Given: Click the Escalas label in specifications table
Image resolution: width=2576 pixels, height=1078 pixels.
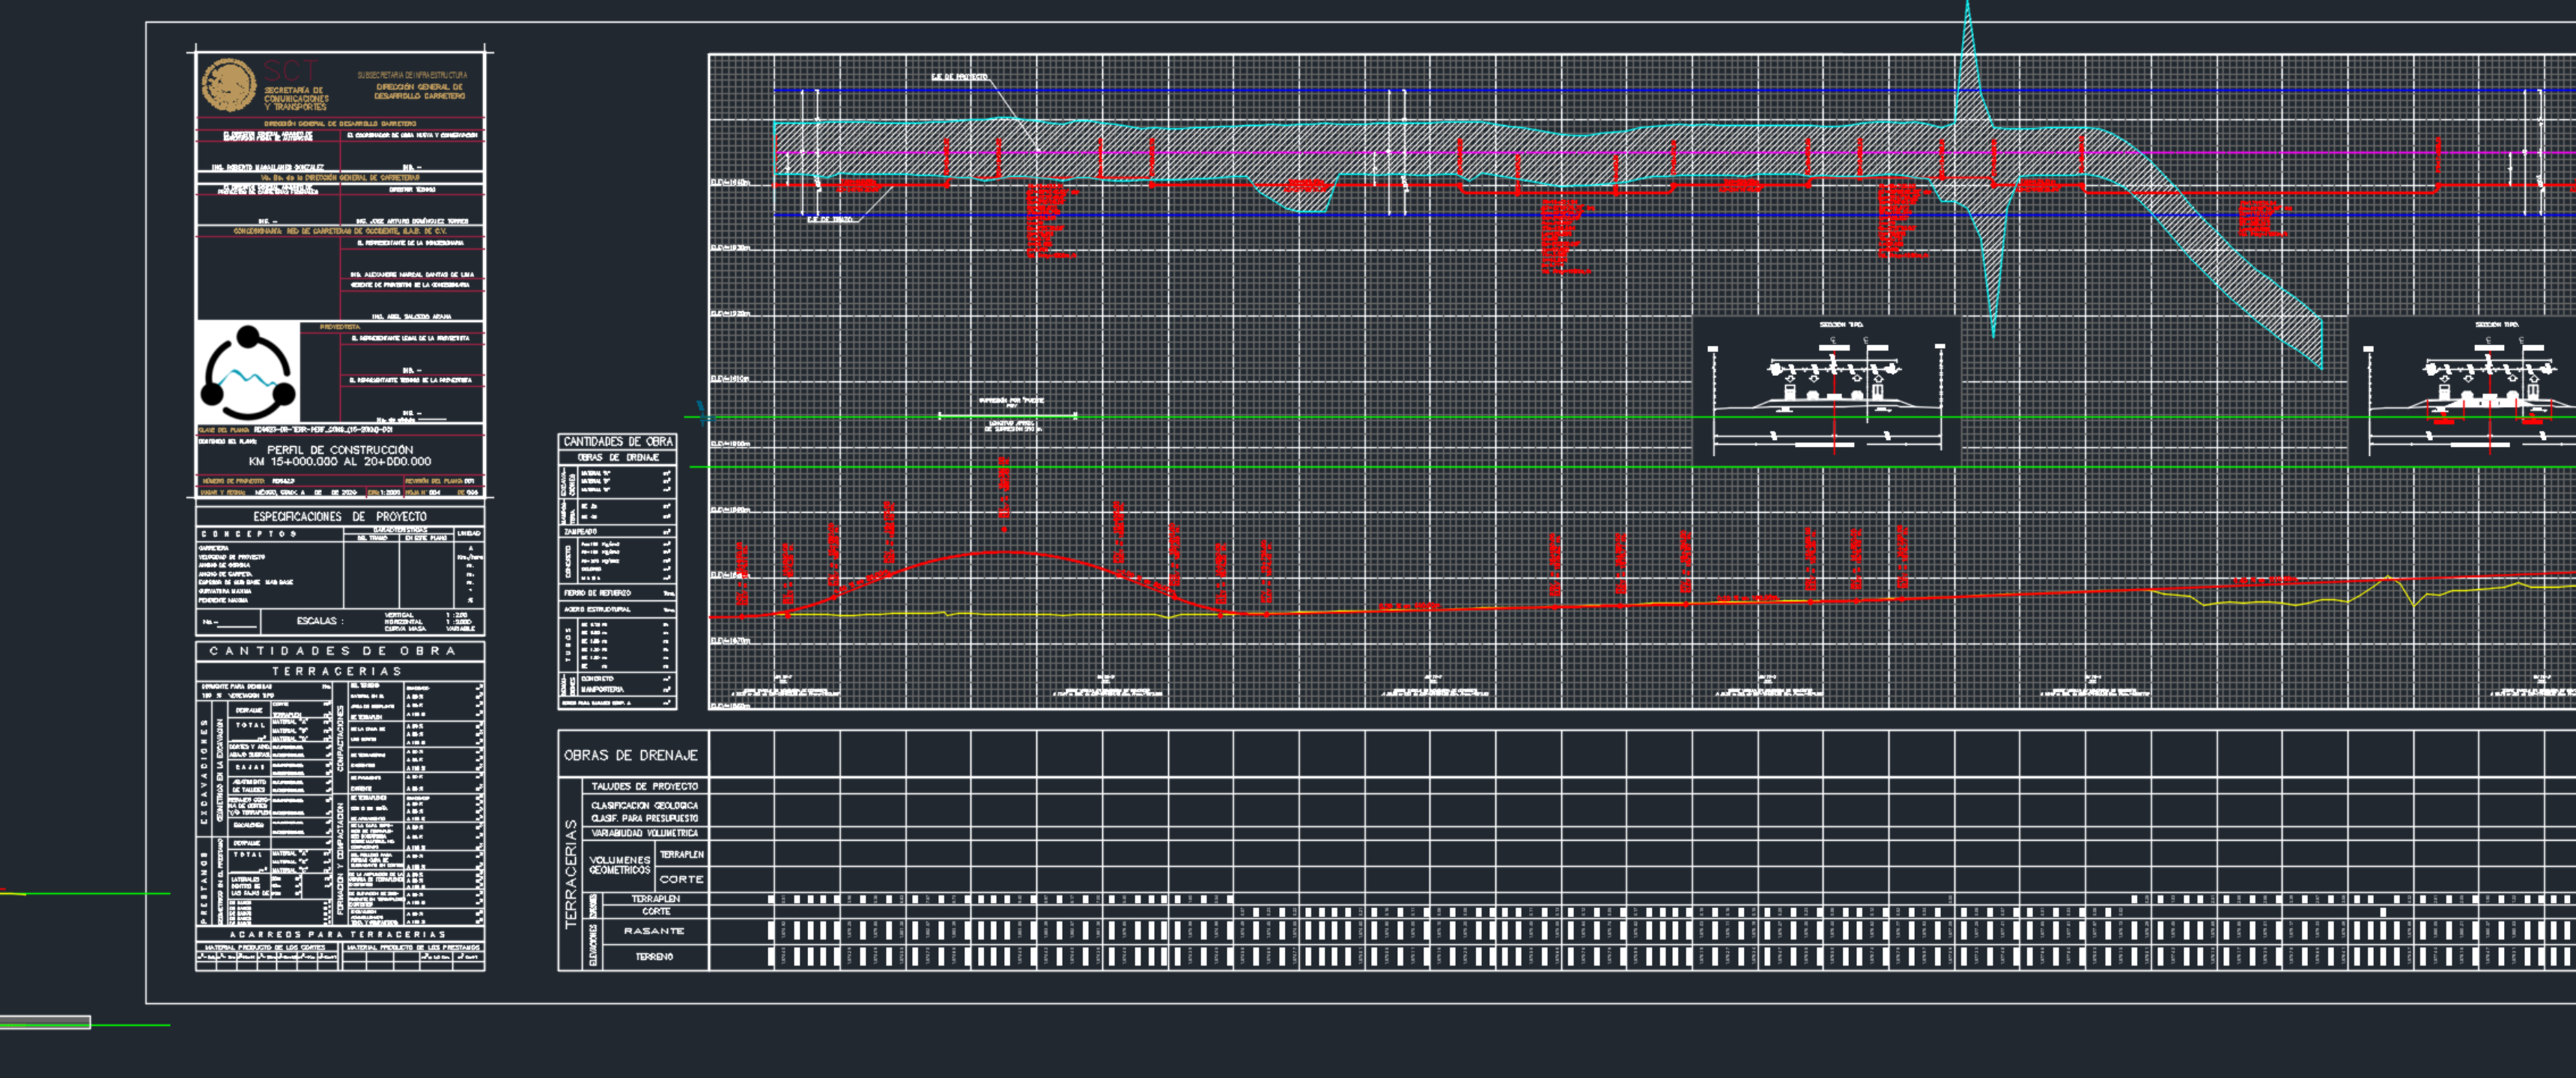Looking at the screenshot, I should [x=320, y=621].
